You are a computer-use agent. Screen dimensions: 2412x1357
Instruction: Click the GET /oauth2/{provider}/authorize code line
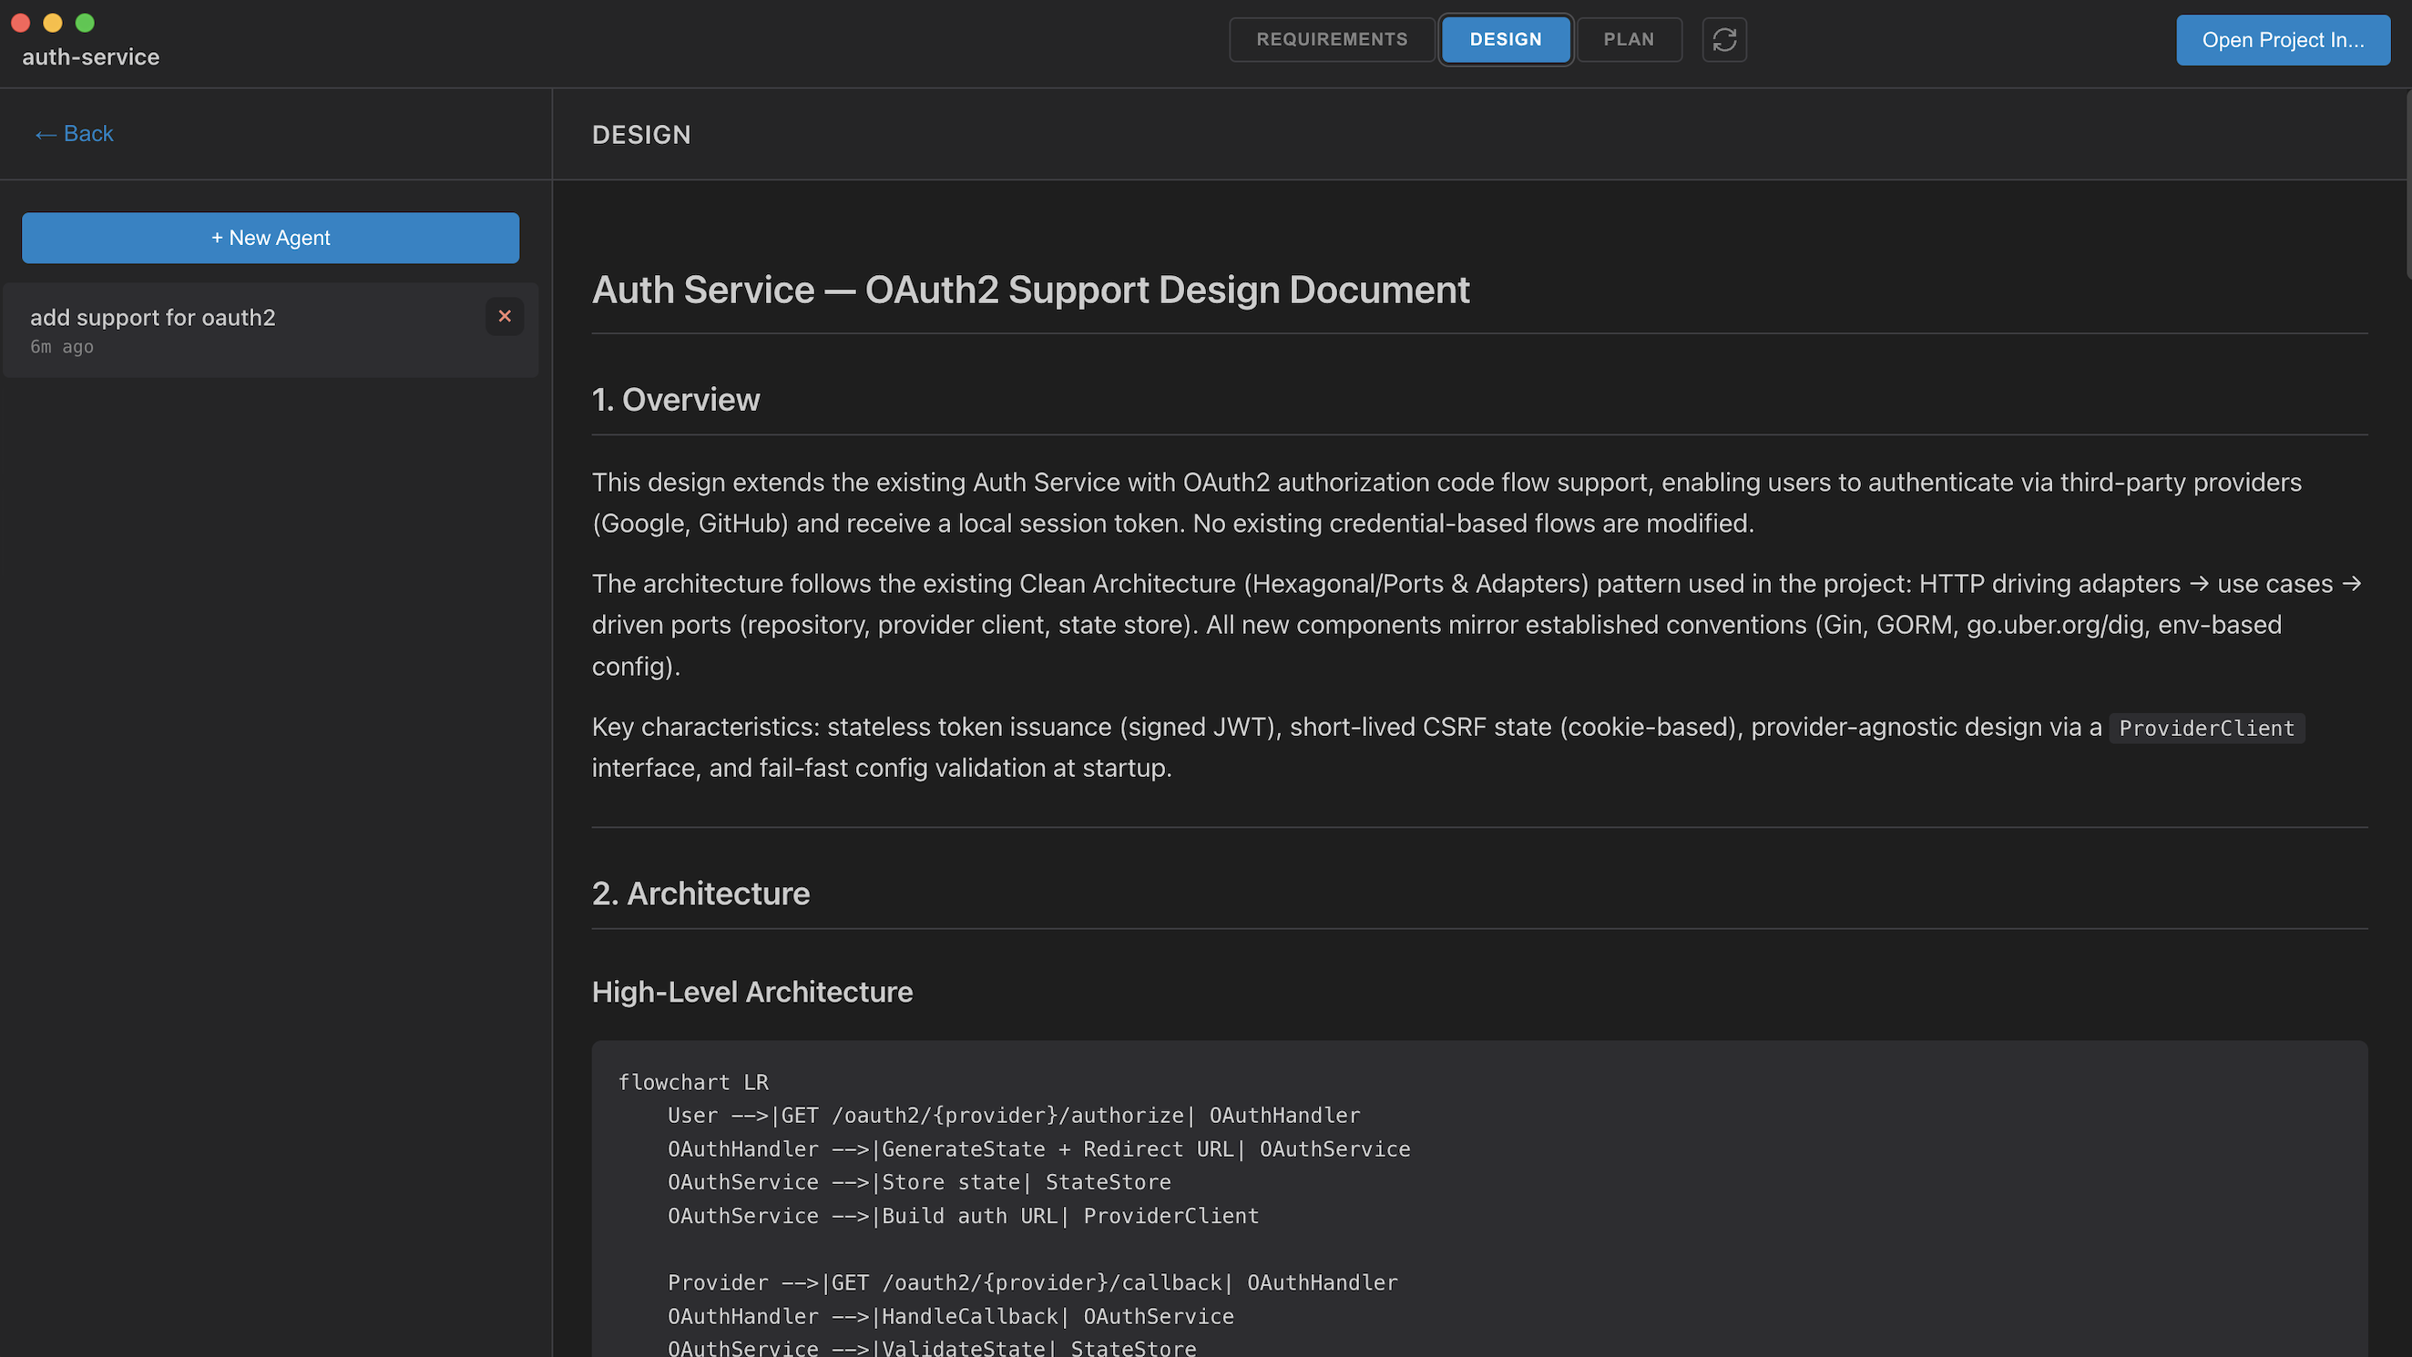[1013, 1117]
